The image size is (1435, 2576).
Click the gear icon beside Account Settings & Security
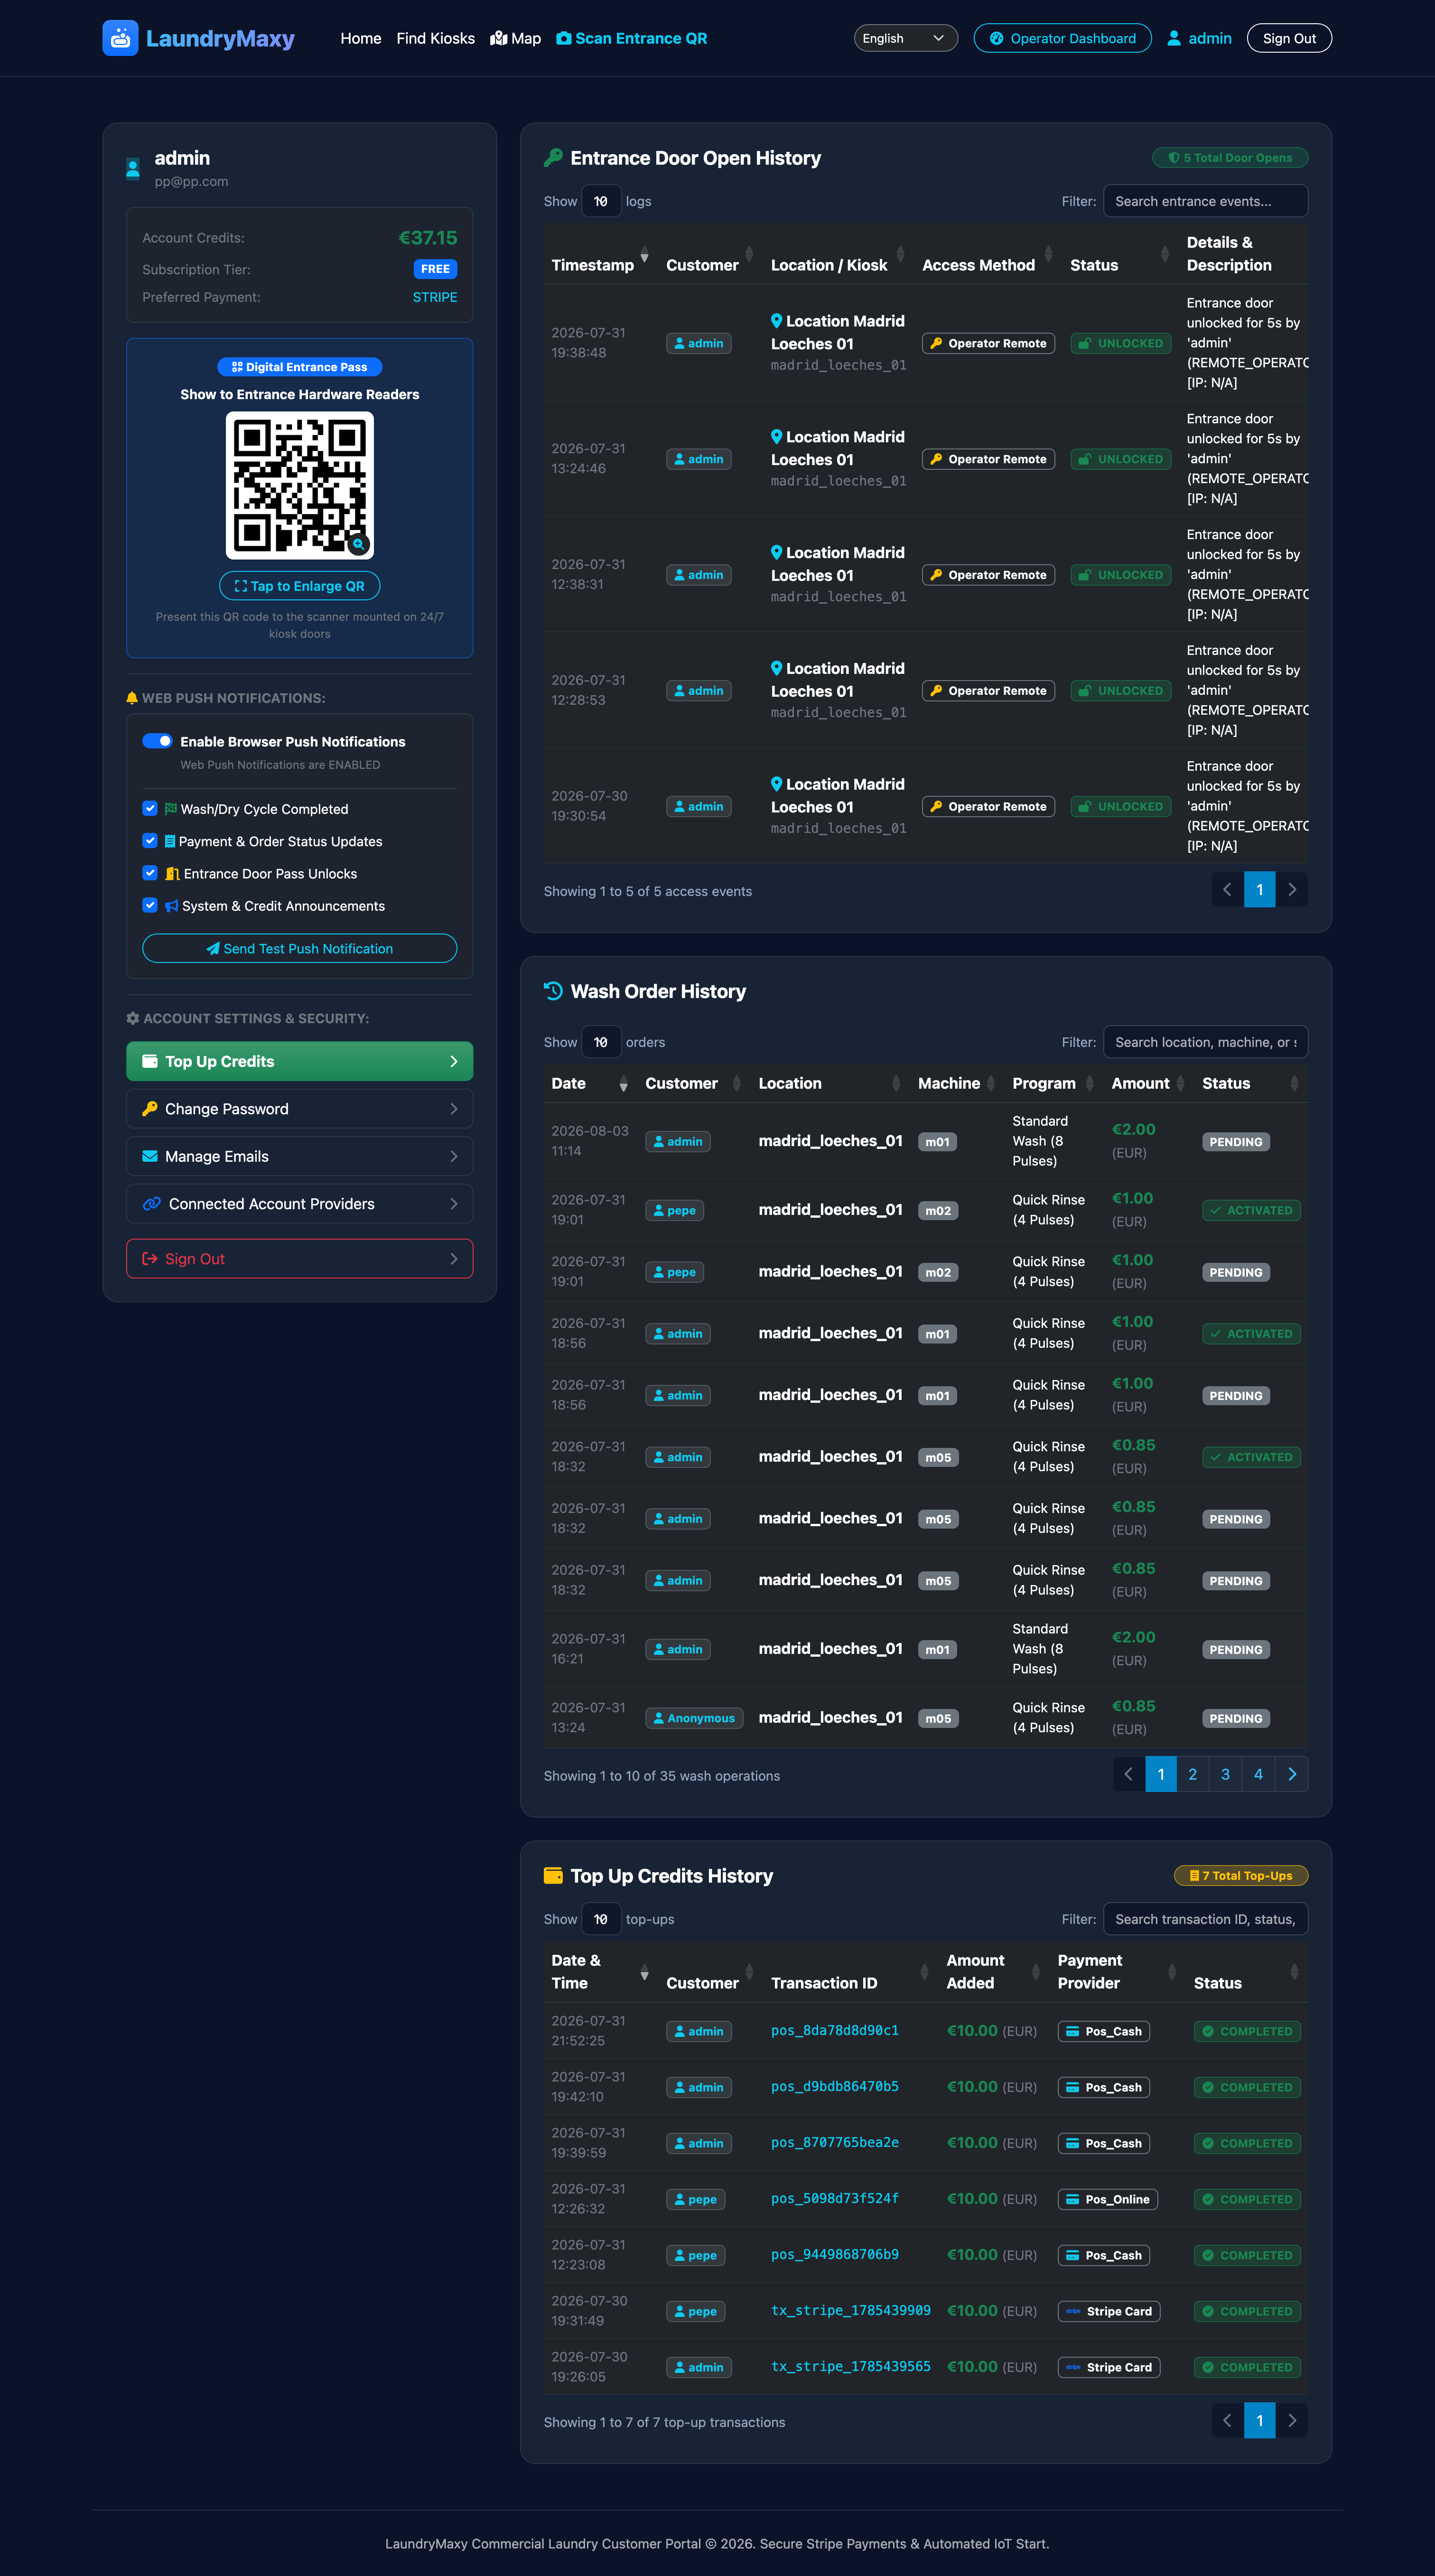(x=133, y=1018)
